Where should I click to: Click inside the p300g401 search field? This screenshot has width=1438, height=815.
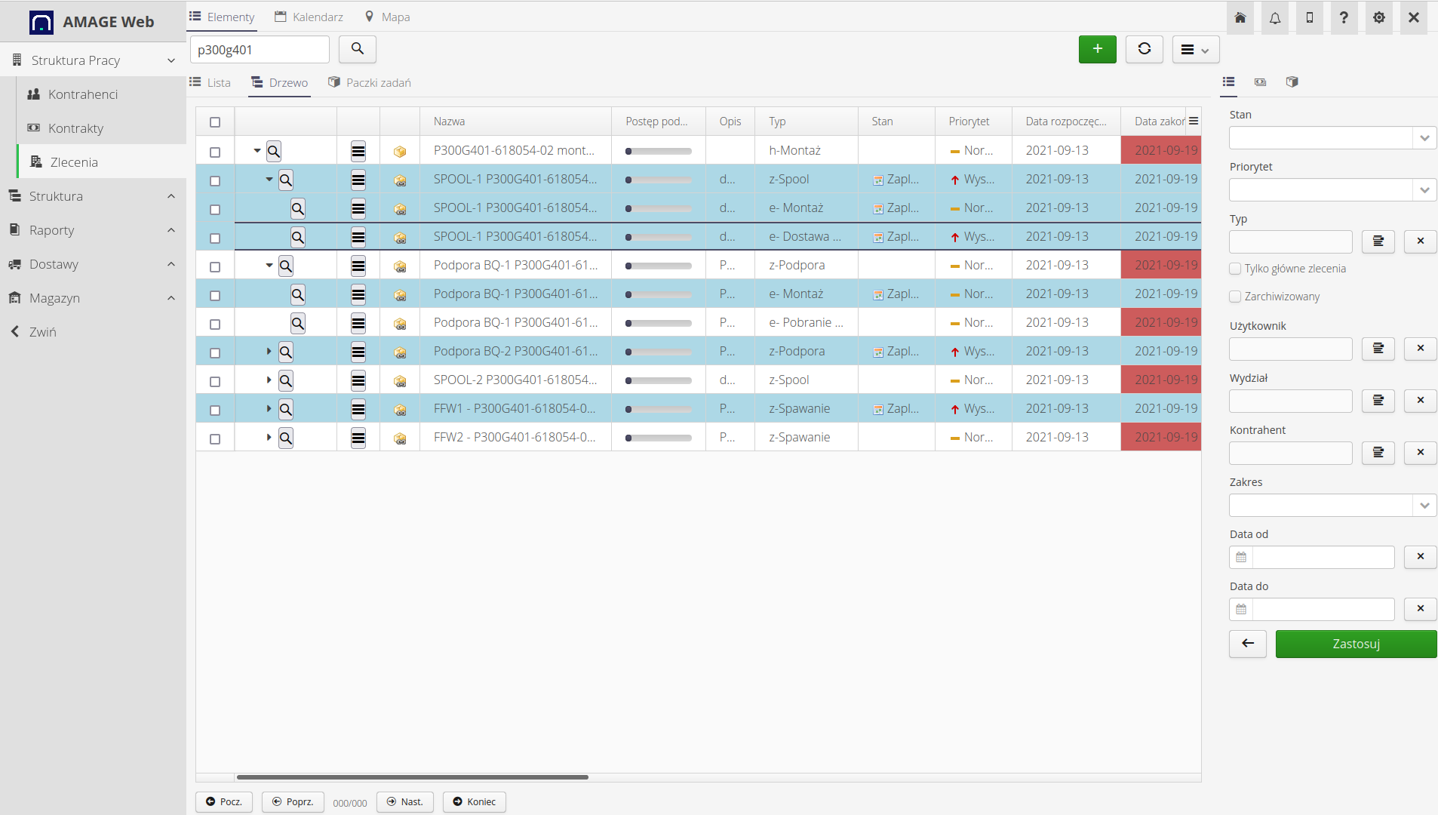coord(260,48)
